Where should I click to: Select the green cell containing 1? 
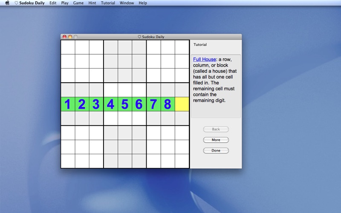pos(68,104)
